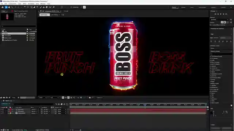Screen dimensions: 234x131
Task: Select the Type tool
Action: tap(37, 7)
